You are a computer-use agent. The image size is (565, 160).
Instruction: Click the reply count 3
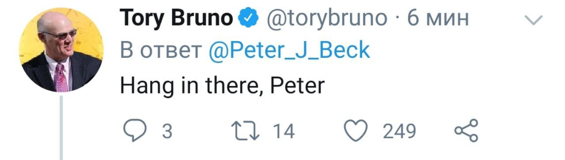(x=167, y=131)
